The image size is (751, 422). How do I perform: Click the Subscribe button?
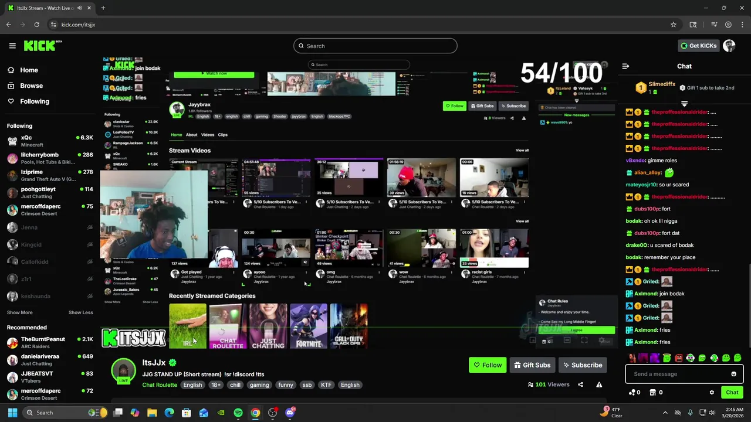tap(583, 365)
